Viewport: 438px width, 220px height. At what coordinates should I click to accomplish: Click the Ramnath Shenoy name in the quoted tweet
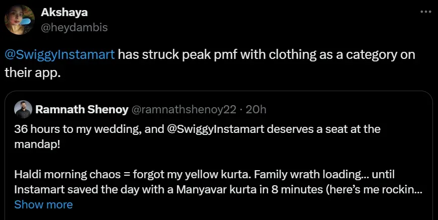point(81,108)
